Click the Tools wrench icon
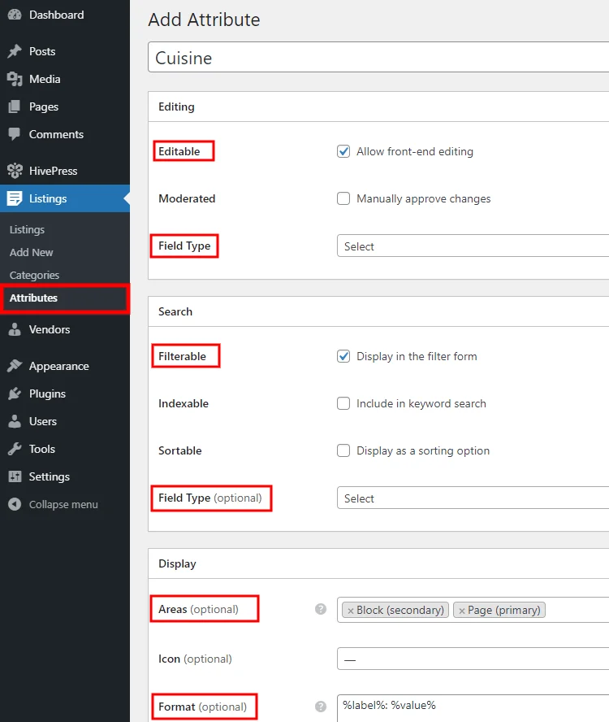 [x=16, y=449]
